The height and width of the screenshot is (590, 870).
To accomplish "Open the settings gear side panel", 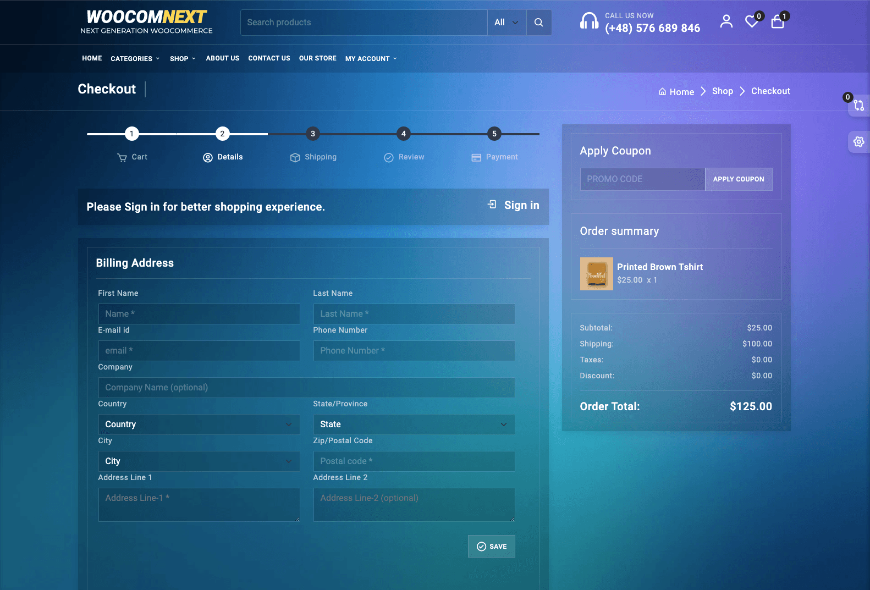I will 858,142.
